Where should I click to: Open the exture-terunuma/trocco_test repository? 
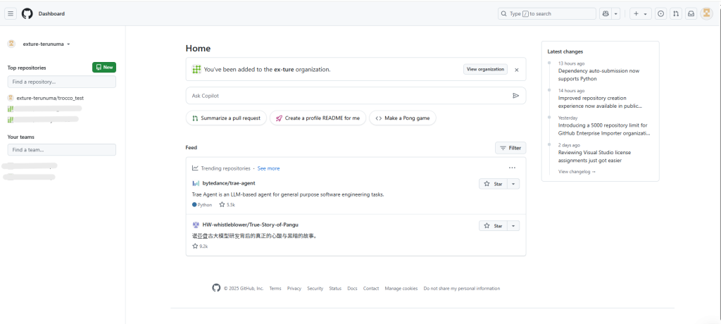[x=50, y=98]
